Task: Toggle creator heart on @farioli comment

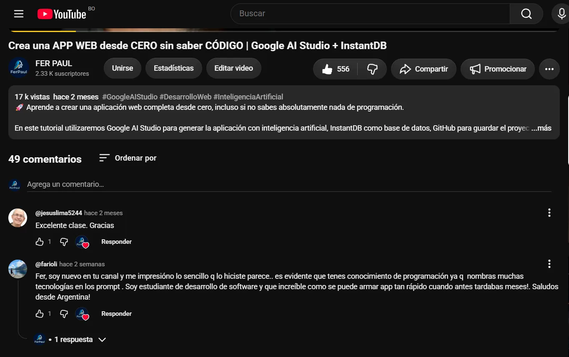Action: [82, 314]
